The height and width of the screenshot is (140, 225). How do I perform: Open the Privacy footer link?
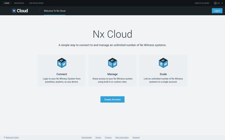tap(108, 138)
